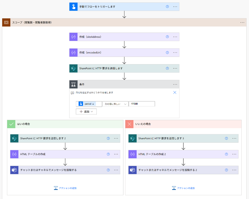The width and height of the screenshot is (249, 199).
Task: Click the 条件 condition icon
Action: click(x=73, y=84)
